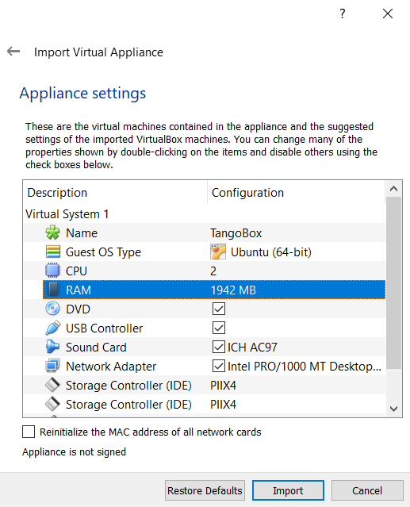Screen dimensions: 410x507
Task: Click the Ubuntu OS logo icon
Action: point(218,252)
